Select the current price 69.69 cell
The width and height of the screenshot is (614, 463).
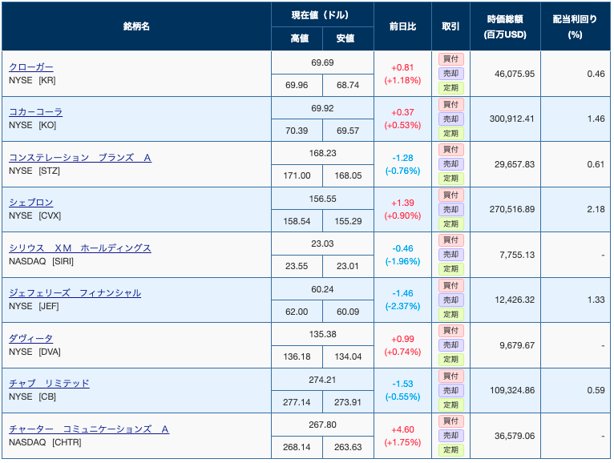[x=322, y=62]
